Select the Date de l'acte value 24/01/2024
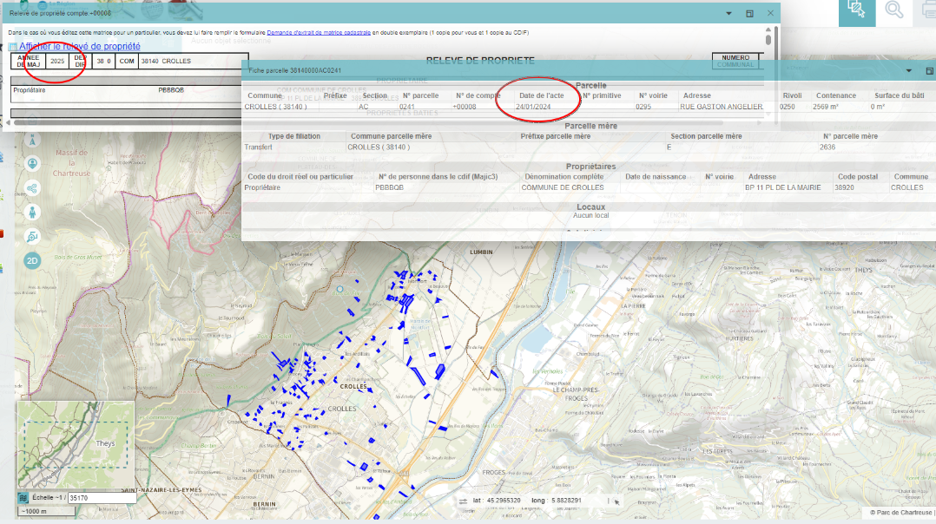This screenshot has width=936, height=524. tap(533, 107)
